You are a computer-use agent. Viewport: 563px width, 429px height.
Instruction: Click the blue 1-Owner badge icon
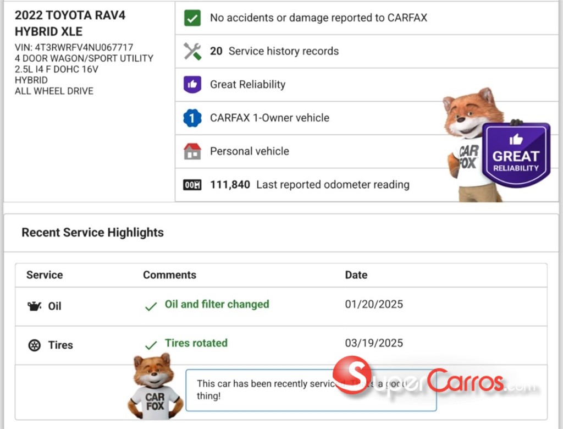192,118
